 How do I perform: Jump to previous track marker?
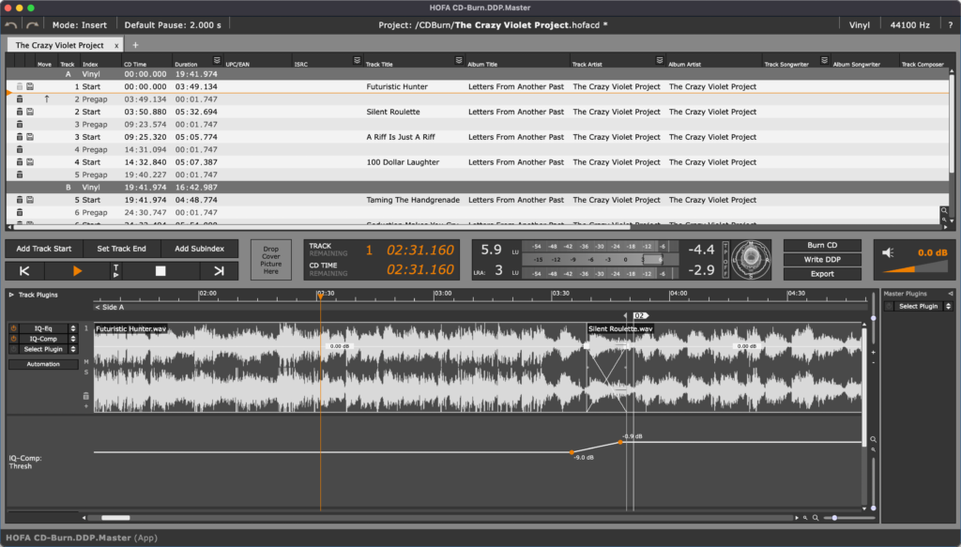[x=24, y=271]
